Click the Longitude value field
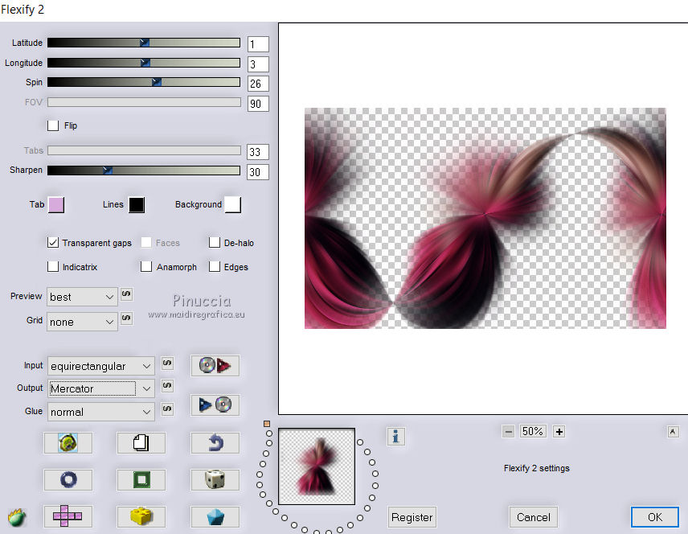Screen dimensions: 688x534 pos(258,64)
